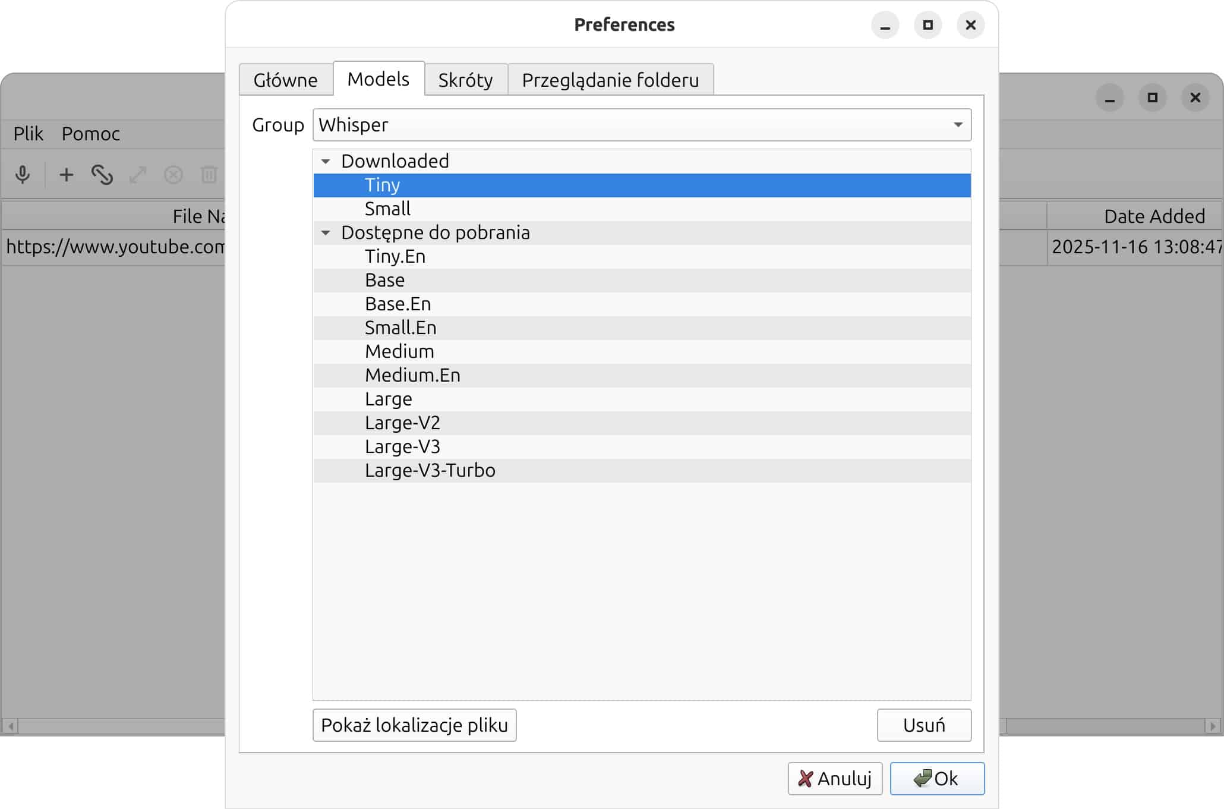Collapse the Dostępne do pobrania group
Screen dimensions: 1224x809
pyautogui.click(x=326, y=232)
